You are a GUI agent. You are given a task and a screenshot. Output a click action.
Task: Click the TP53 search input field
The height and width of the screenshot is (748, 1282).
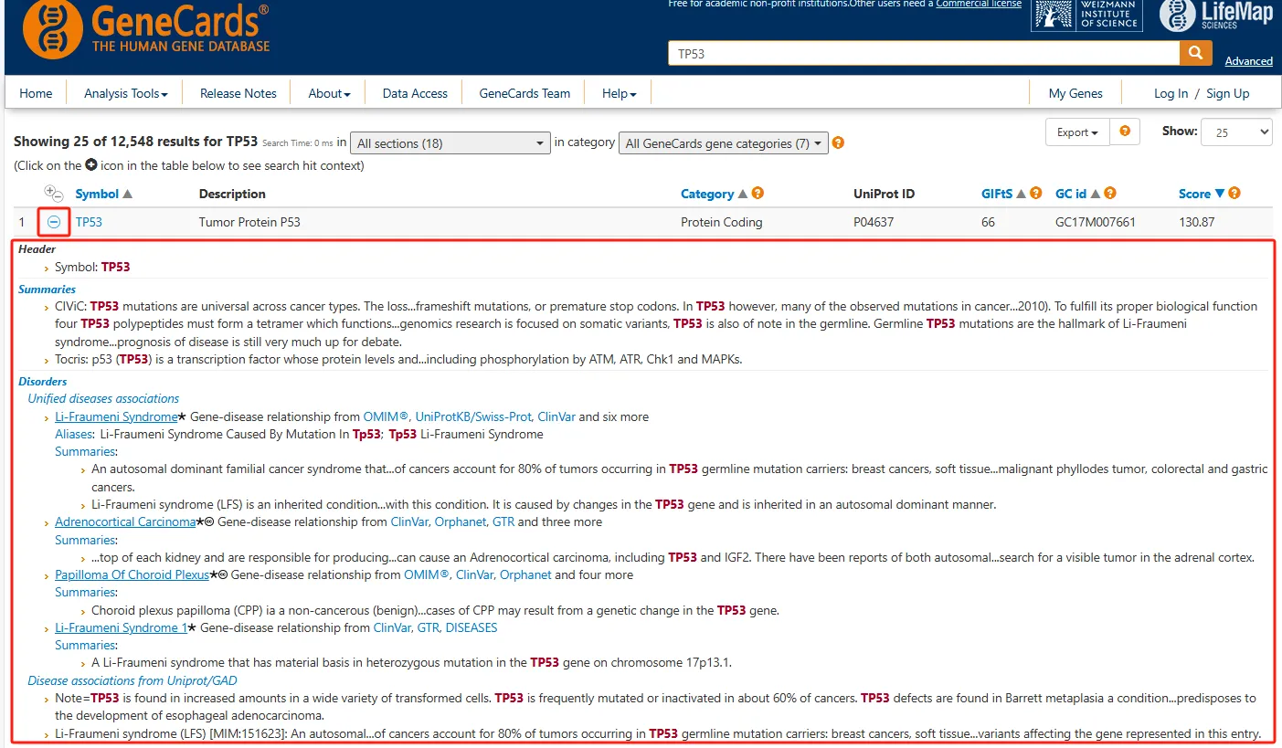coord(923,54)
